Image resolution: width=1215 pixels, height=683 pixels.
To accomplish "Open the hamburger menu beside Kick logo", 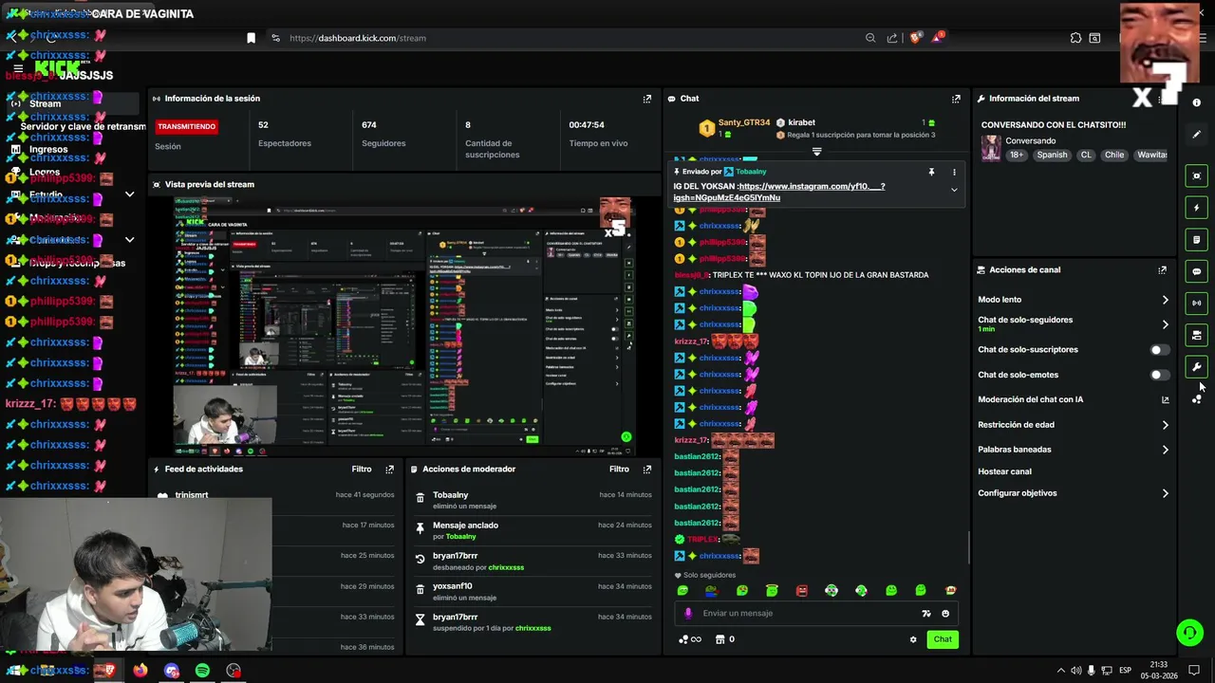I will pos(18,68).
